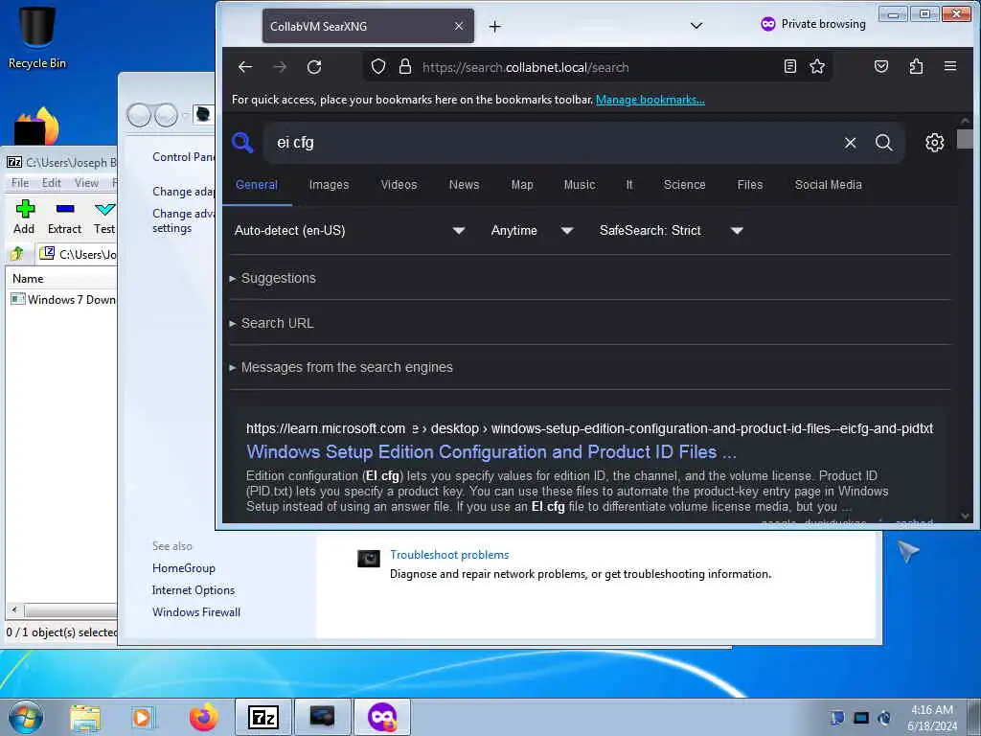981x736 pixels.
Task: Open the Windows Start menu
Action: (26, 717)
